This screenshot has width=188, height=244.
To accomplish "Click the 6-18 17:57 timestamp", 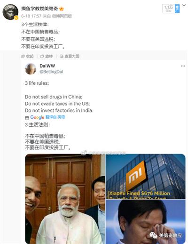I will coord(31,16).
